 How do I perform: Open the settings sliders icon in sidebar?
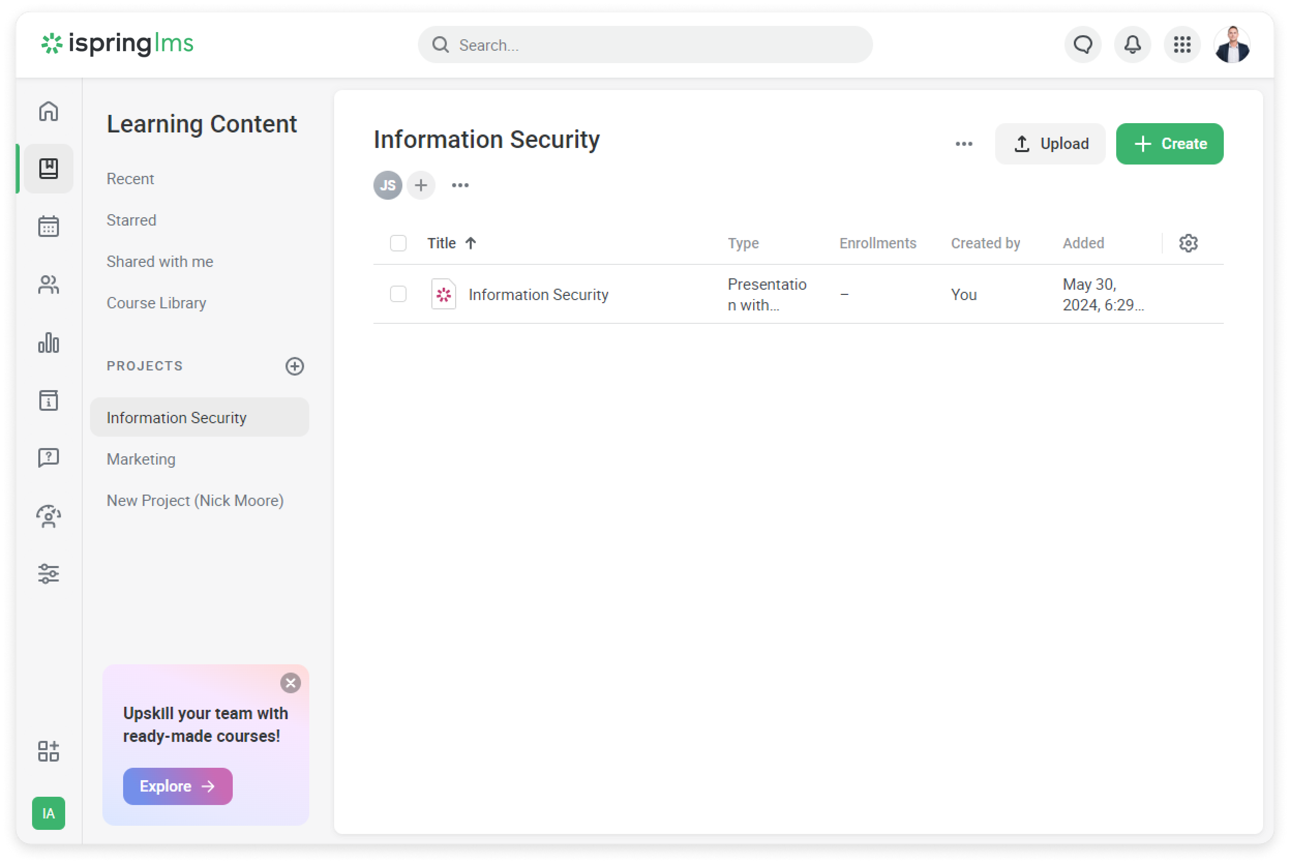(x=49, y=574)
